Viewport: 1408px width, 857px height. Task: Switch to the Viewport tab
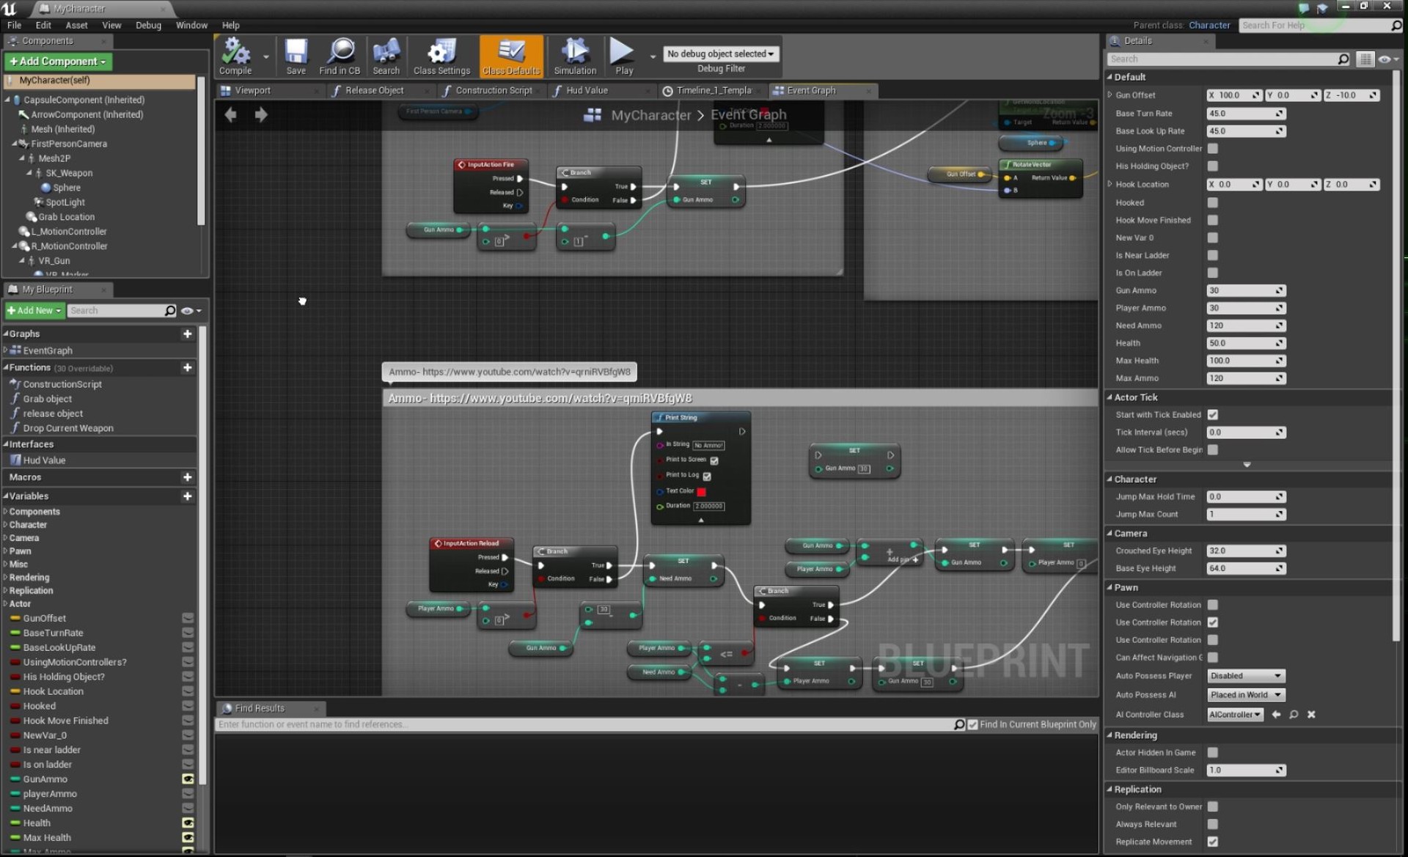[x=254, y=90]
